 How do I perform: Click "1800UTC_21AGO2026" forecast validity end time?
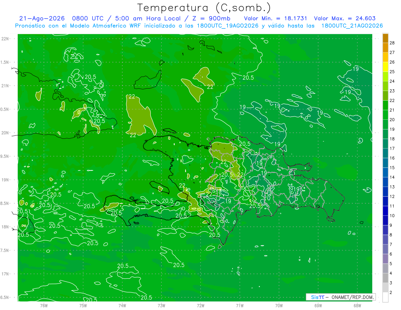(352, 26)
